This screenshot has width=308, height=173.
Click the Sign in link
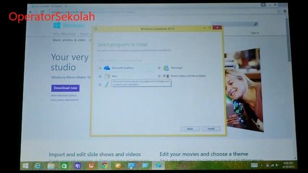tap(255, 33)
